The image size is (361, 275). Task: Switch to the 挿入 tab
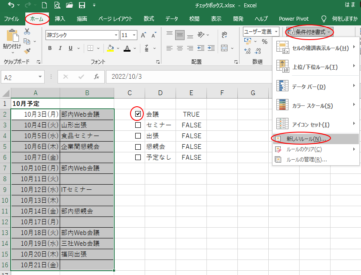click(60, 19)
